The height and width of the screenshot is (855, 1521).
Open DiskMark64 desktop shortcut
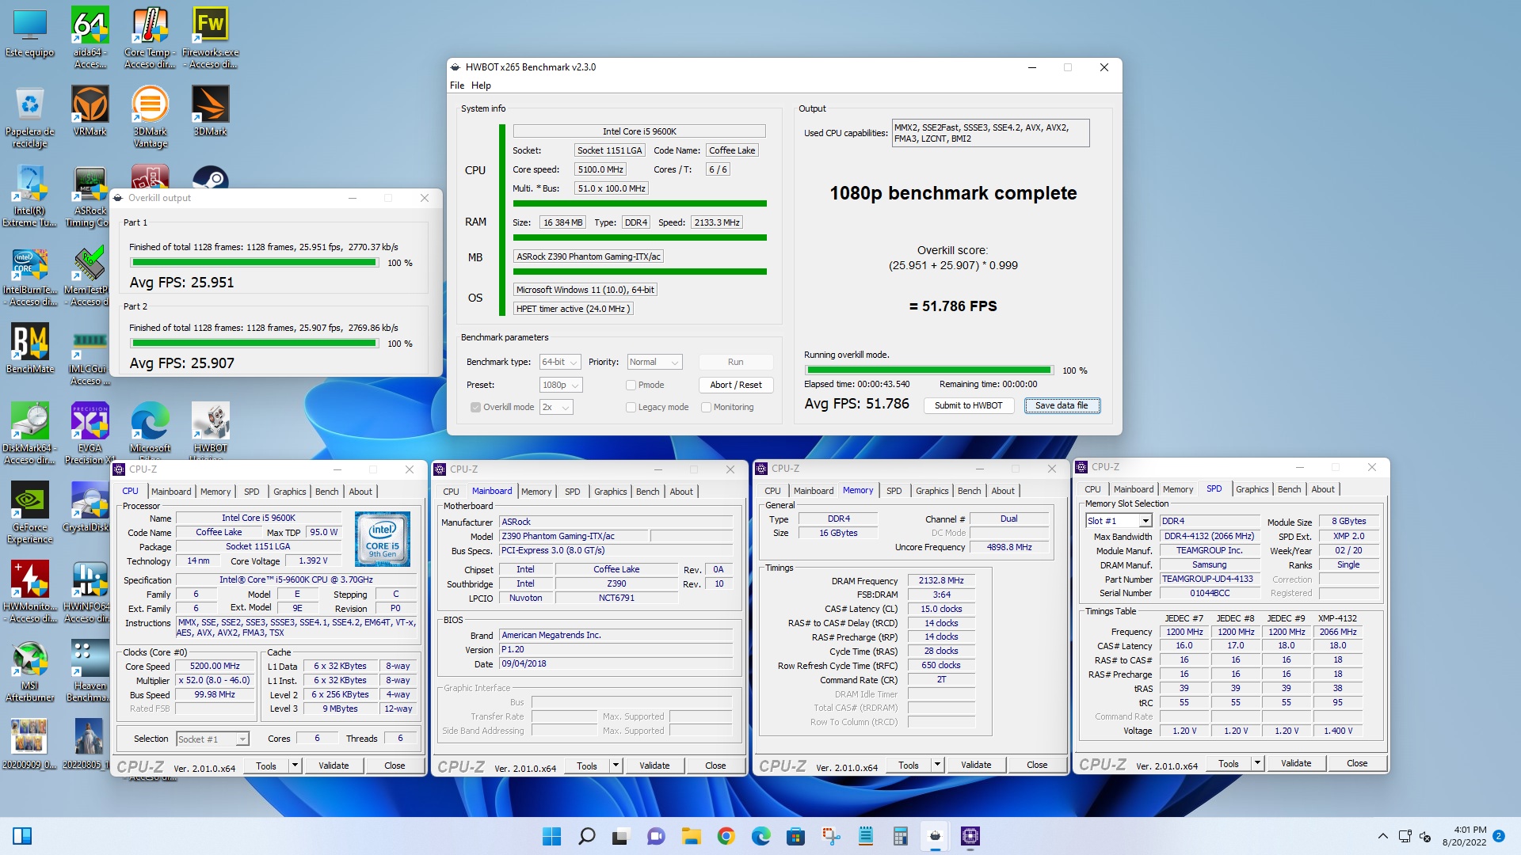[x=29, y=433]
